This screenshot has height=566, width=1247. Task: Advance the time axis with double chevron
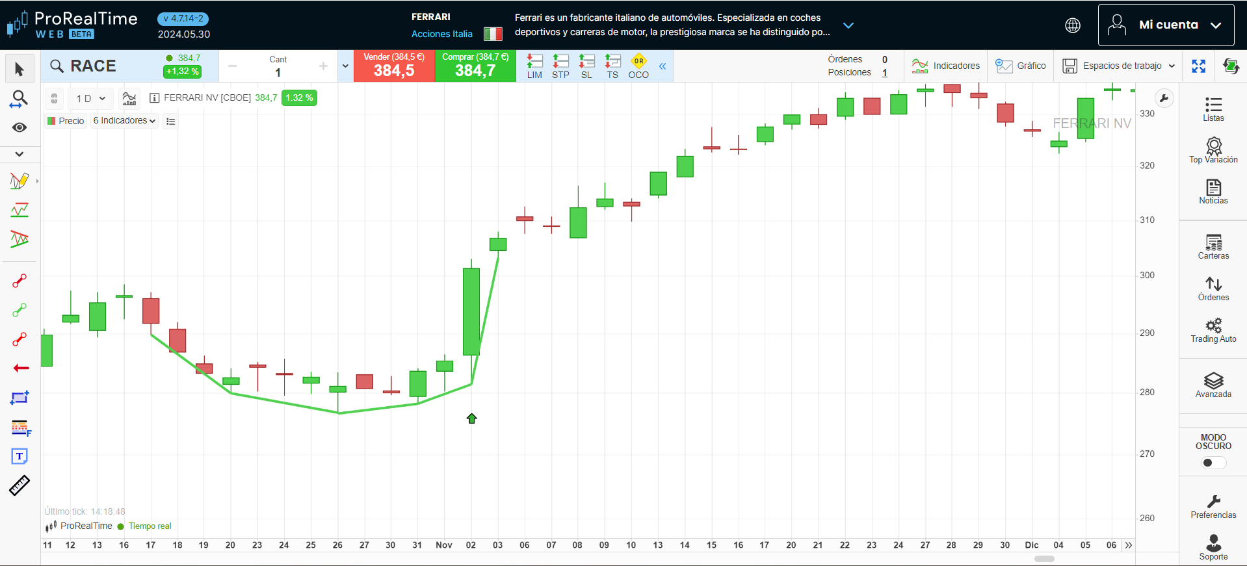point(1129,545)
